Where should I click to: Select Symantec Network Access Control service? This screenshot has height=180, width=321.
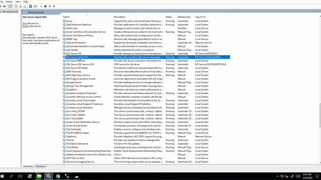(x=146, y=97)
